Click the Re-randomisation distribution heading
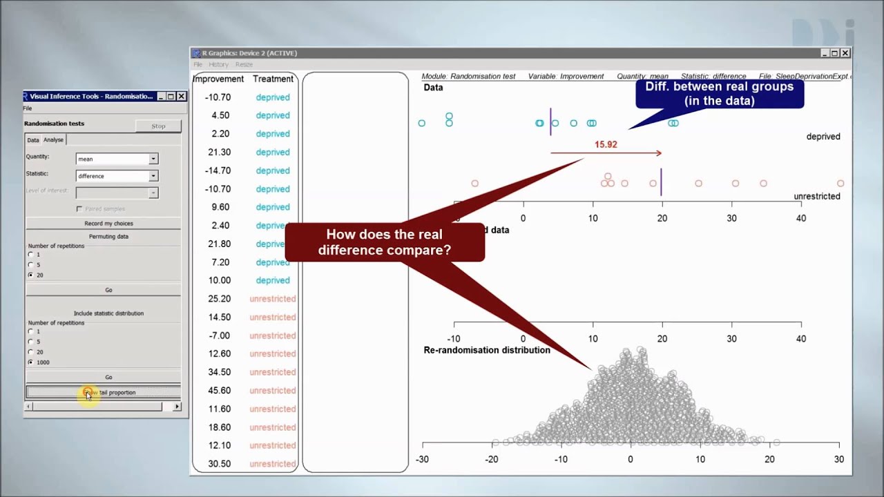Image resolution: width=884 pixels, height=497 pixels. (x=487, y=350)
